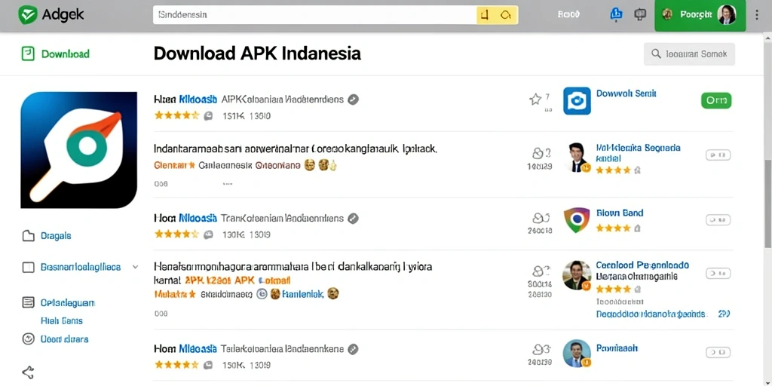Click the search box beside page title

pyautogui.click(x=689, y=54)
